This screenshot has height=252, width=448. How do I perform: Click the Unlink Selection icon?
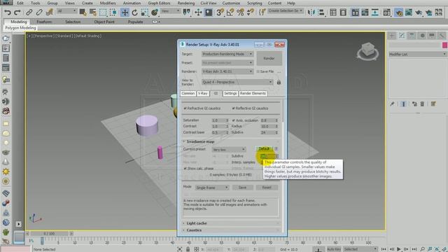pyautogui.click(x=39, y=13)
